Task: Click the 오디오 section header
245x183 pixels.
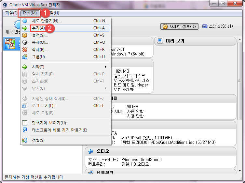Action: pos(160,151)
